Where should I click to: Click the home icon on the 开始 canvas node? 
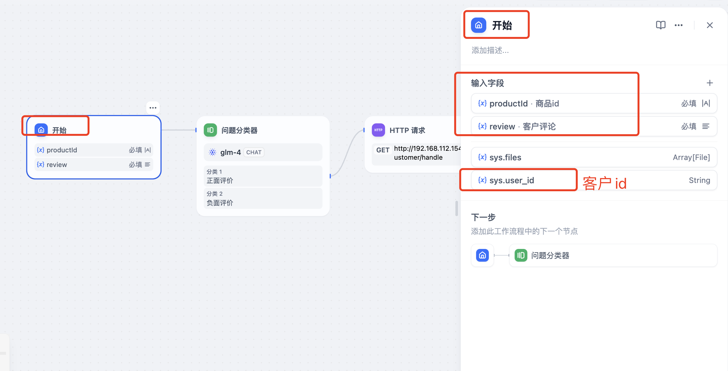pos(41,130)
